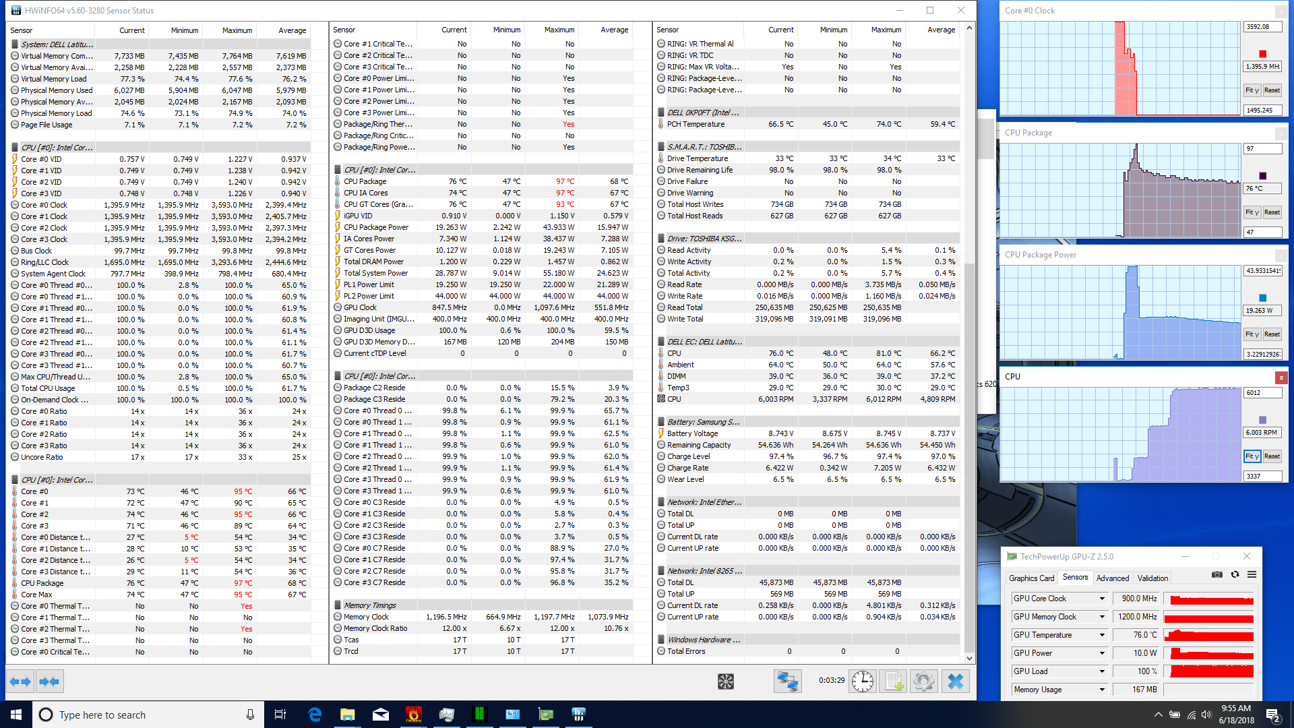This screenshot has width=1294, height=728.
Task: Click the HWiNFO vertical scrollbar up arrow
Action: point(969,28)
